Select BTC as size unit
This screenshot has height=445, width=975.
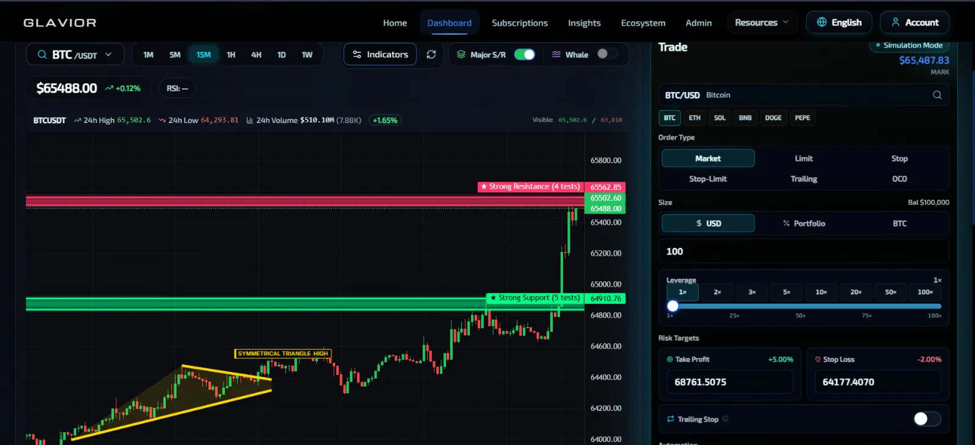click(x=899, y=223)
